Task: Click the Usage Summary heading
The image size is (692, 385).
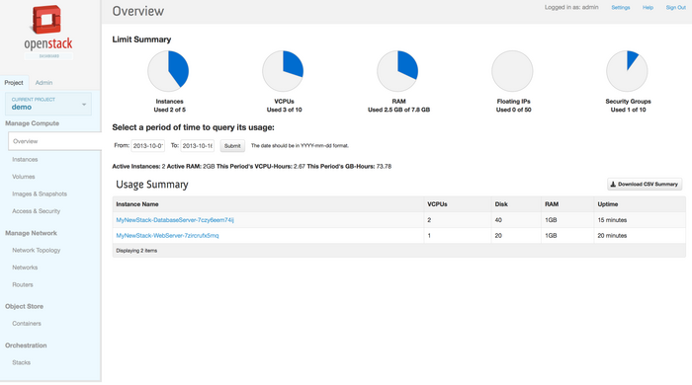Action: (x=152, y=185)
